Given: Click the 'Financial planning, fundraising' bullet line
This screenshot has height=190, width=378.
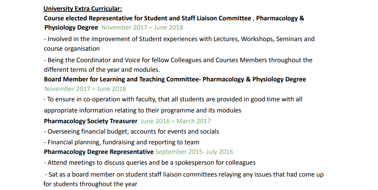Looking at the screenshot, I should coord(121,142).
